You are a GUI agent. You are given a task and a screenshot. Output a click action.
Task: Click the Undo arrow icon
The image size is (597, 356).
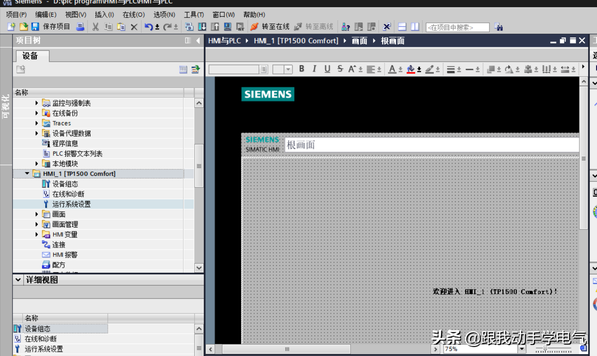point(148,27)
